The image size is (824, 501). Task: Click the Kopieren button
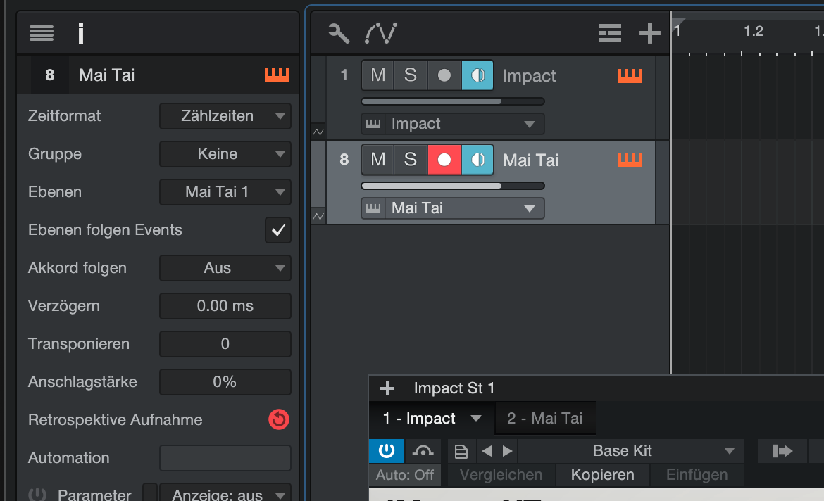[x=602, y=475]
